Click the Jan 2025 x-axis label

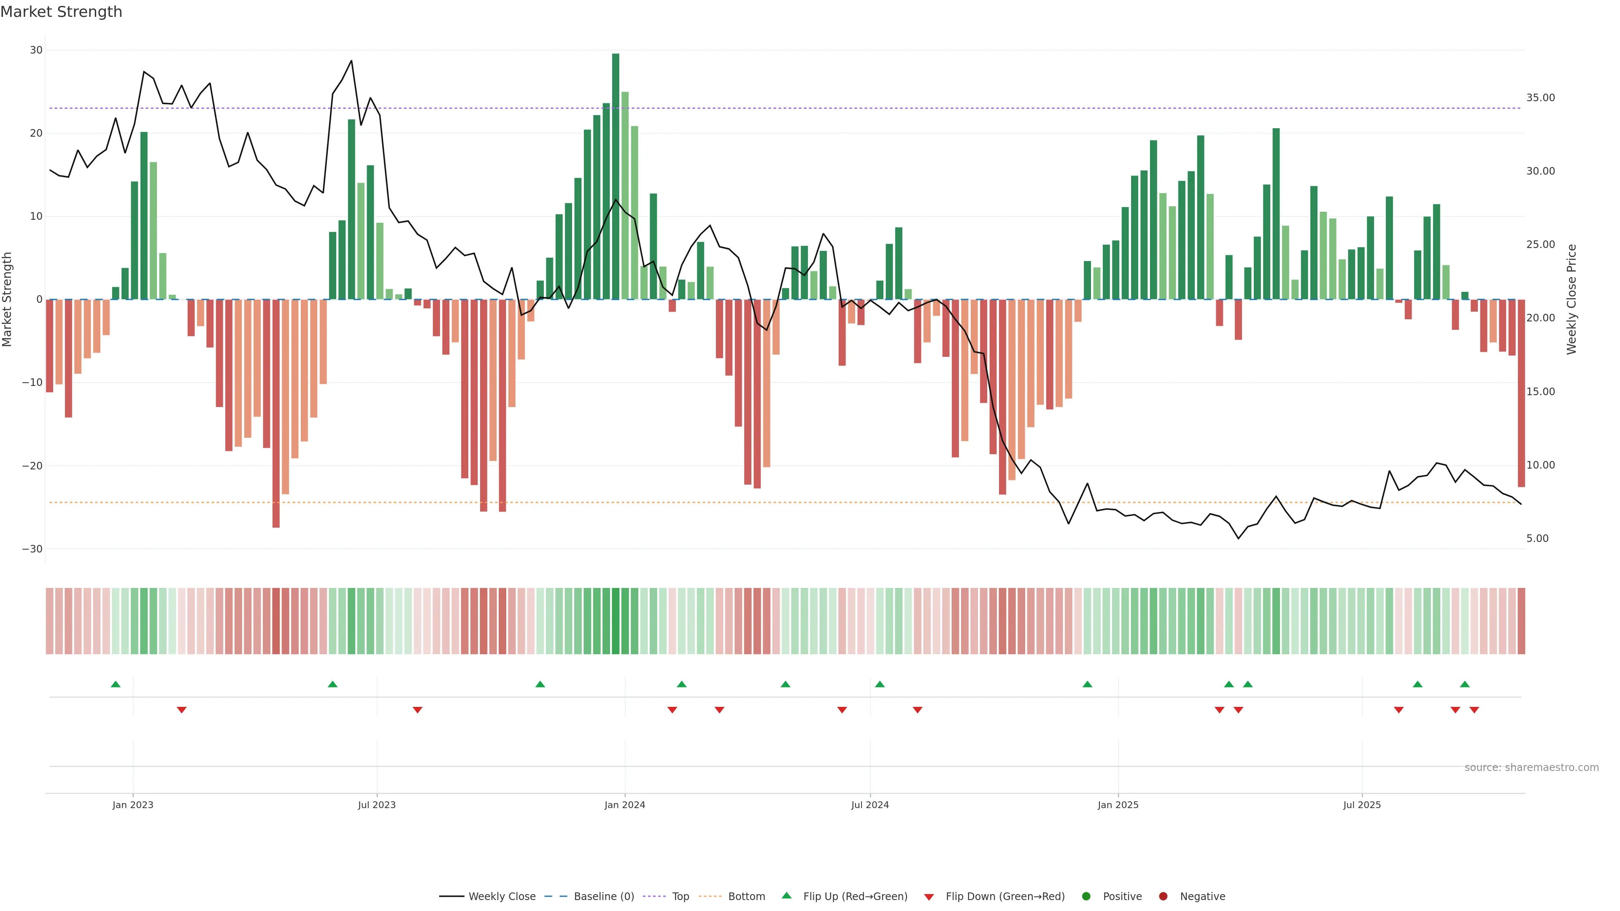[x=1118, y=805]
